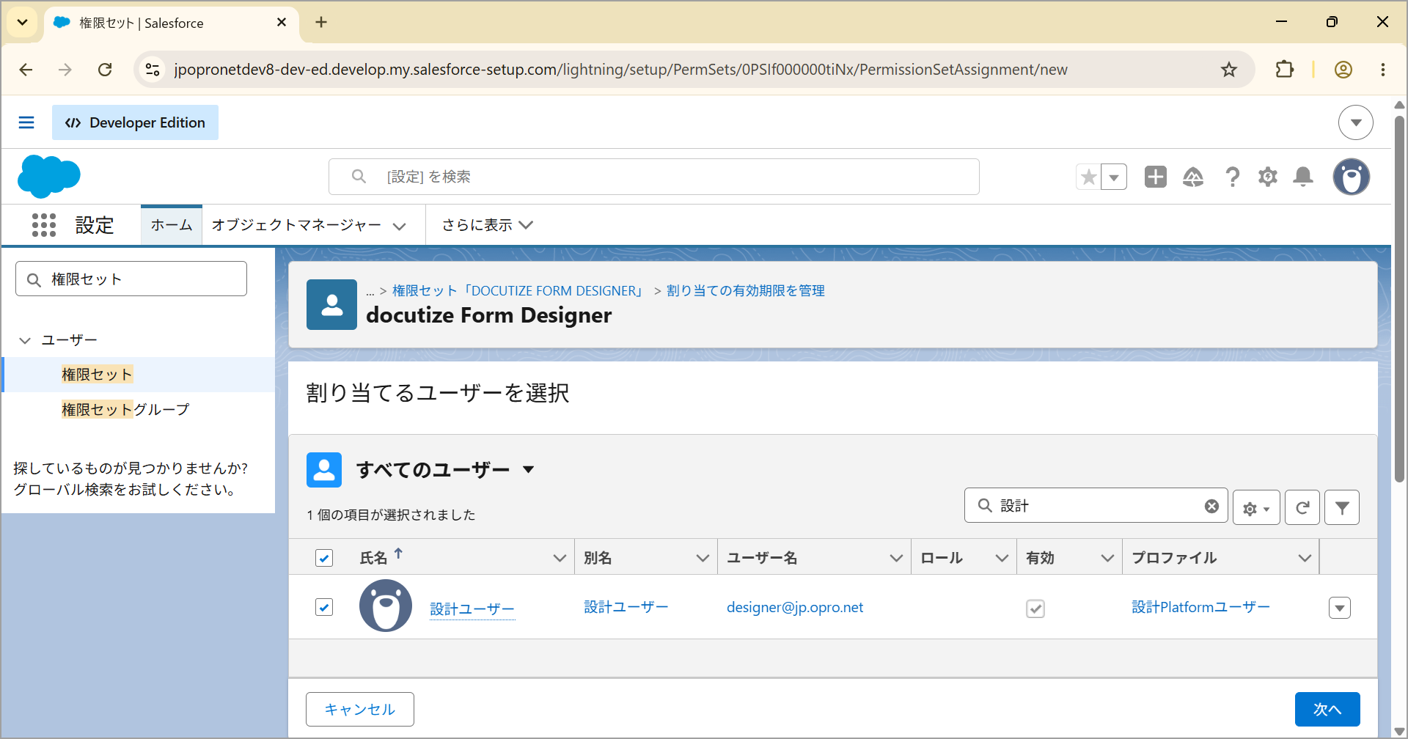The image size is (1408, 739).
Task: Collapse the ユーザー tree section
Action: (25, 340)
